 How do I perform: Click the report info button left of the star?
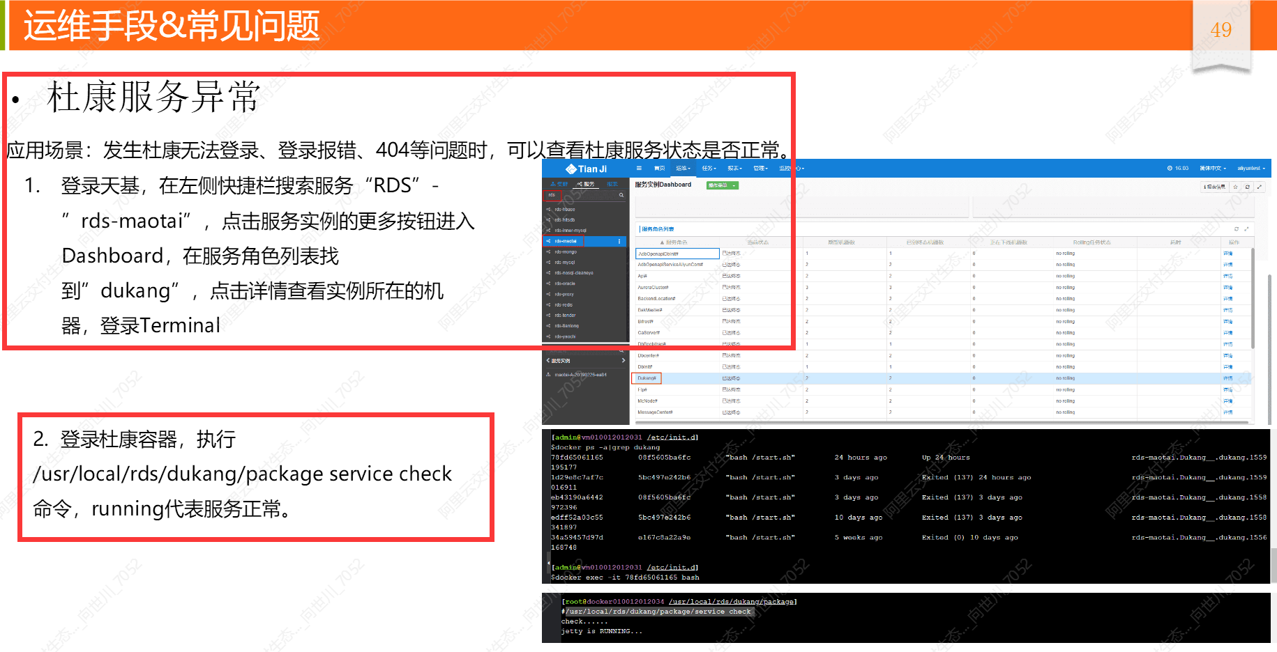(x=1214, y=187)
